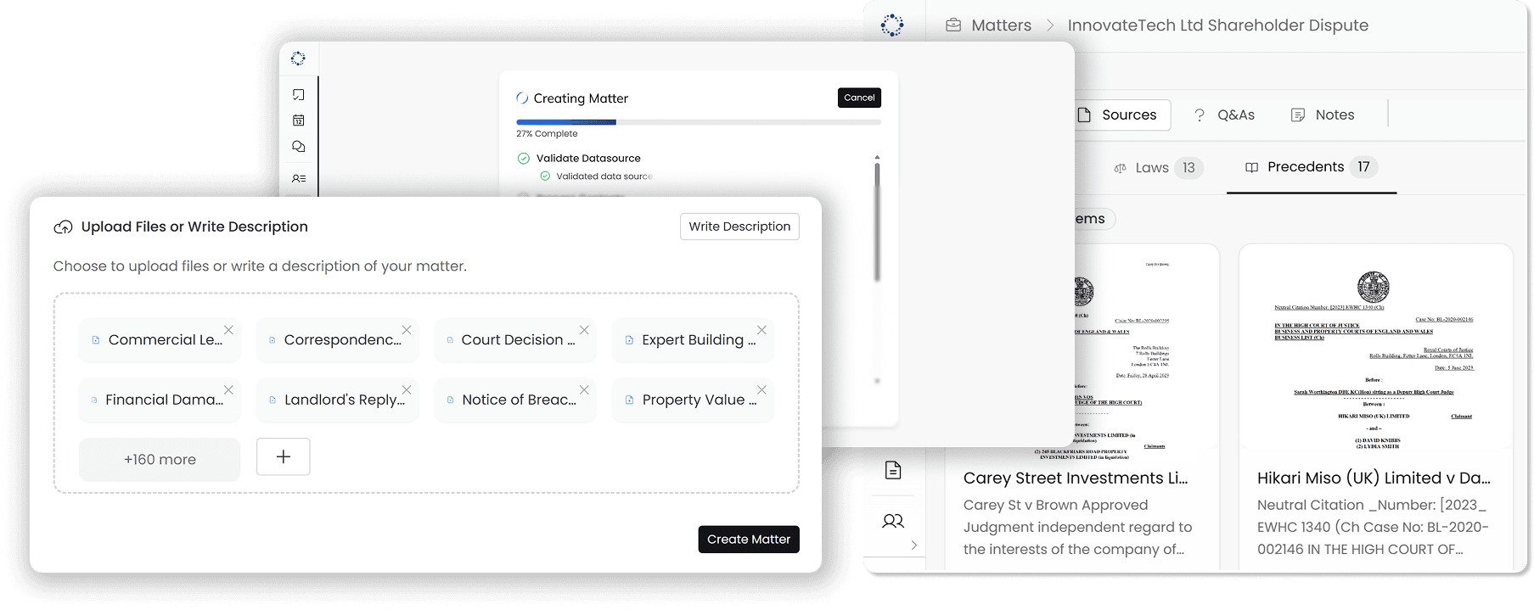The width and height of the screenshot is (1534, 610).
Task: Remove the Commercial Le... file
Action: [x=228, y=330]
